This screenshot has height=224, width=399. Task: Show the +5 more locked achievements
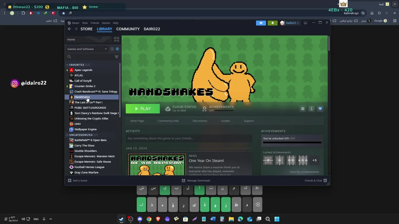314,160
